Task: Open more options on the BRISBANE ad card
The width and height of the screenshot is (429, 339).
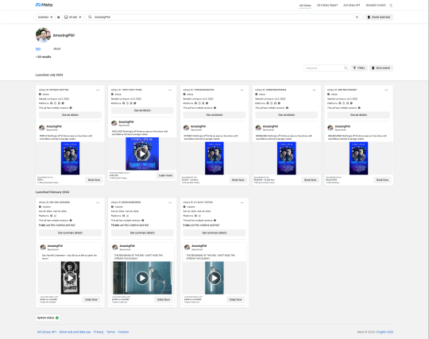Action: point(314,90)
